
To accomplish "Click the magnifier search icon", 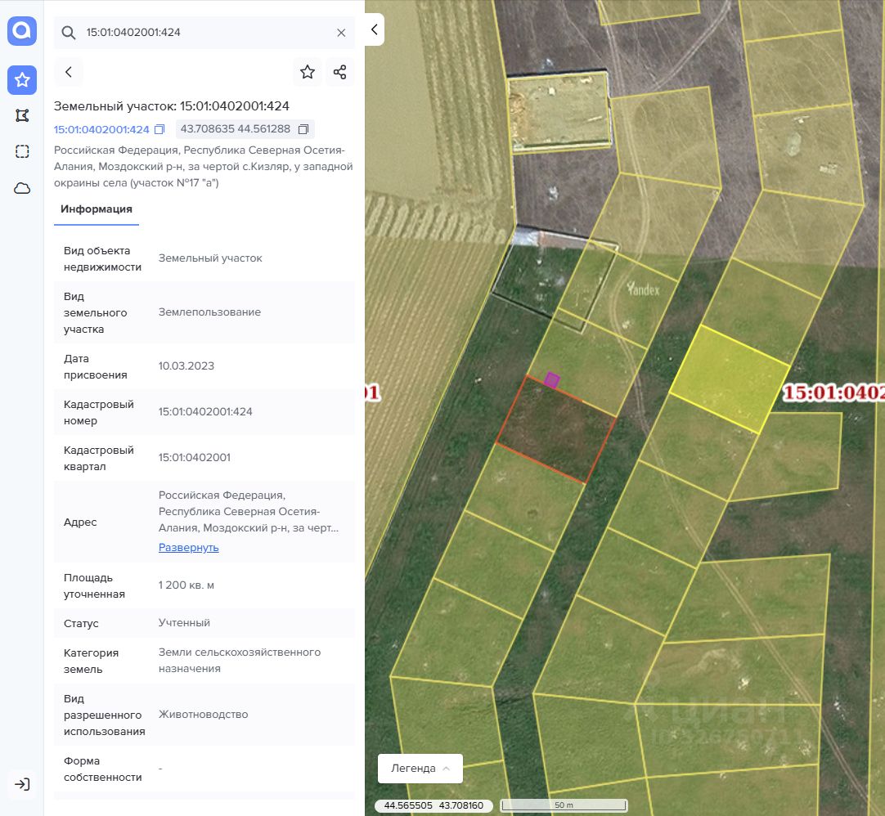I will coord(68,33).
